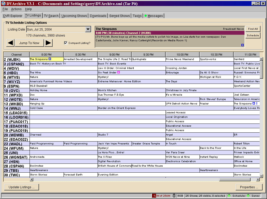Click the Find All button
This screenshot has width=267, height=199.
coord(253,29)
